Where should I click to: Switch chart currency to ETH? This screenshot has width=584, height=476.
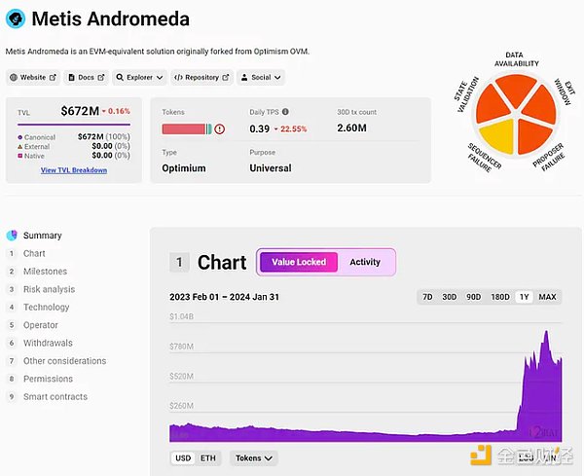tap(208, 458)
